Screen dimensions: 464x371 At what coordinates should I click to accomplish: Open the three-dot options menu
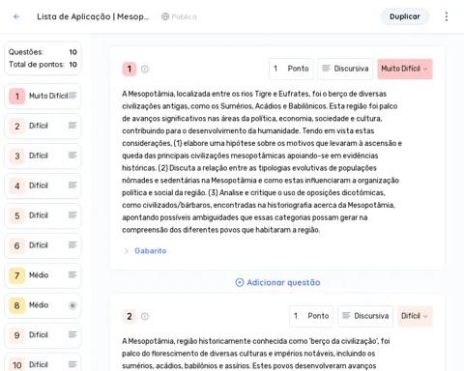[447, 16]
